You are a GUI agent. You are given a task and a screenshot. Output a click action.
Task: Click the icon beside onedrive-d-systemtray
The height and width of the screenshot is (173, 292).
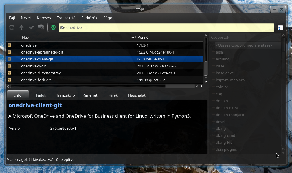[9, 73]
